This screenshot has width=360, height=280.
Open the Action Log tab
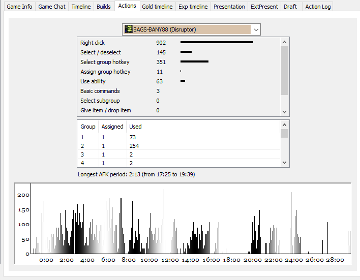point(318,7)
